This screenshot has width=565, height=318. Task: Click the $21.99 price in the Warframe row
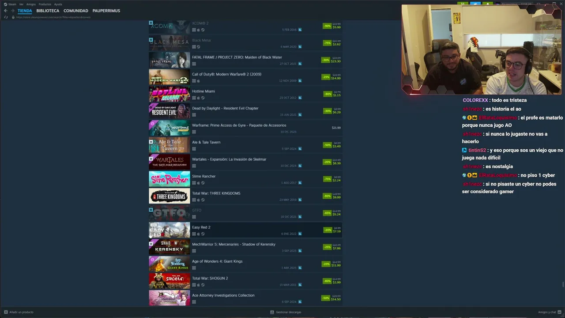[336, 128]
